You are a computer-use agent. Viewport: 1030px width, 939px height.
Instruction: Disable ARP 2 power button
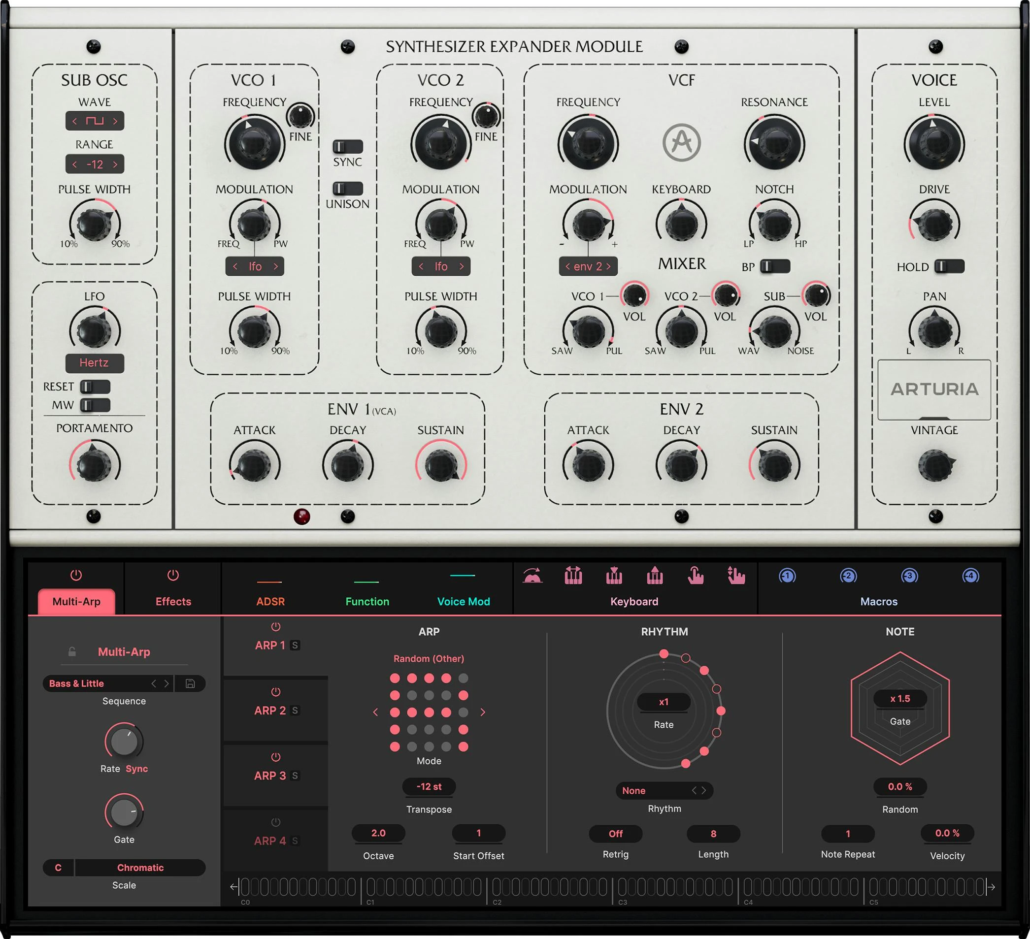click(x=275, y=692)
